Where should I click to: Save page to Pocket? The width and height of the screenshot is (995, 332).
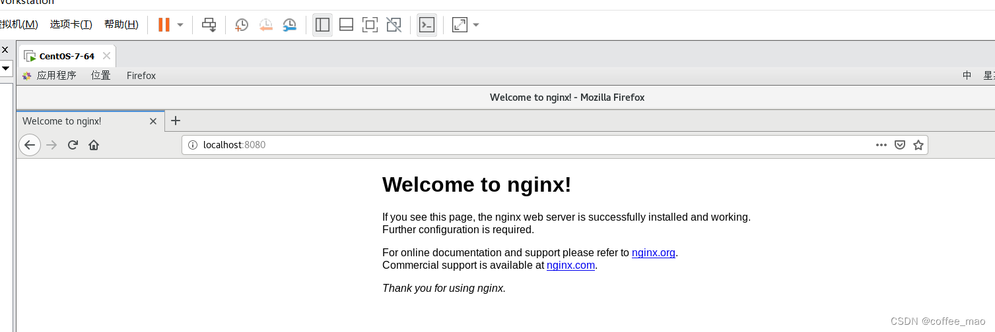tap(900, 145)
